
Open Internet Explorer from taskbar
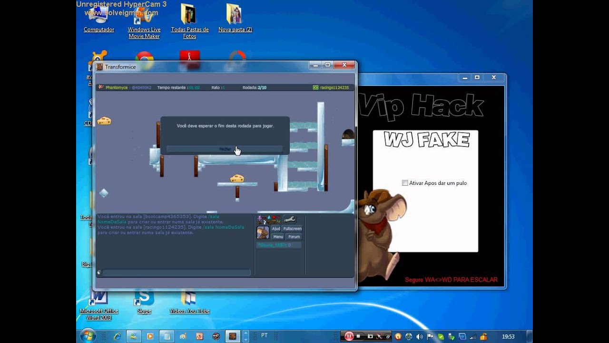tap(117, 336)
